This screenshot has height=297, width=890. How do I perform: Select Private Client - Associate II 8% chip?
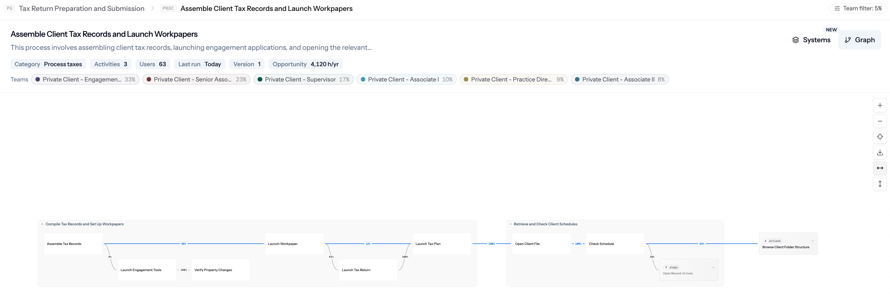pyautogui.click(x=620, y=79)
